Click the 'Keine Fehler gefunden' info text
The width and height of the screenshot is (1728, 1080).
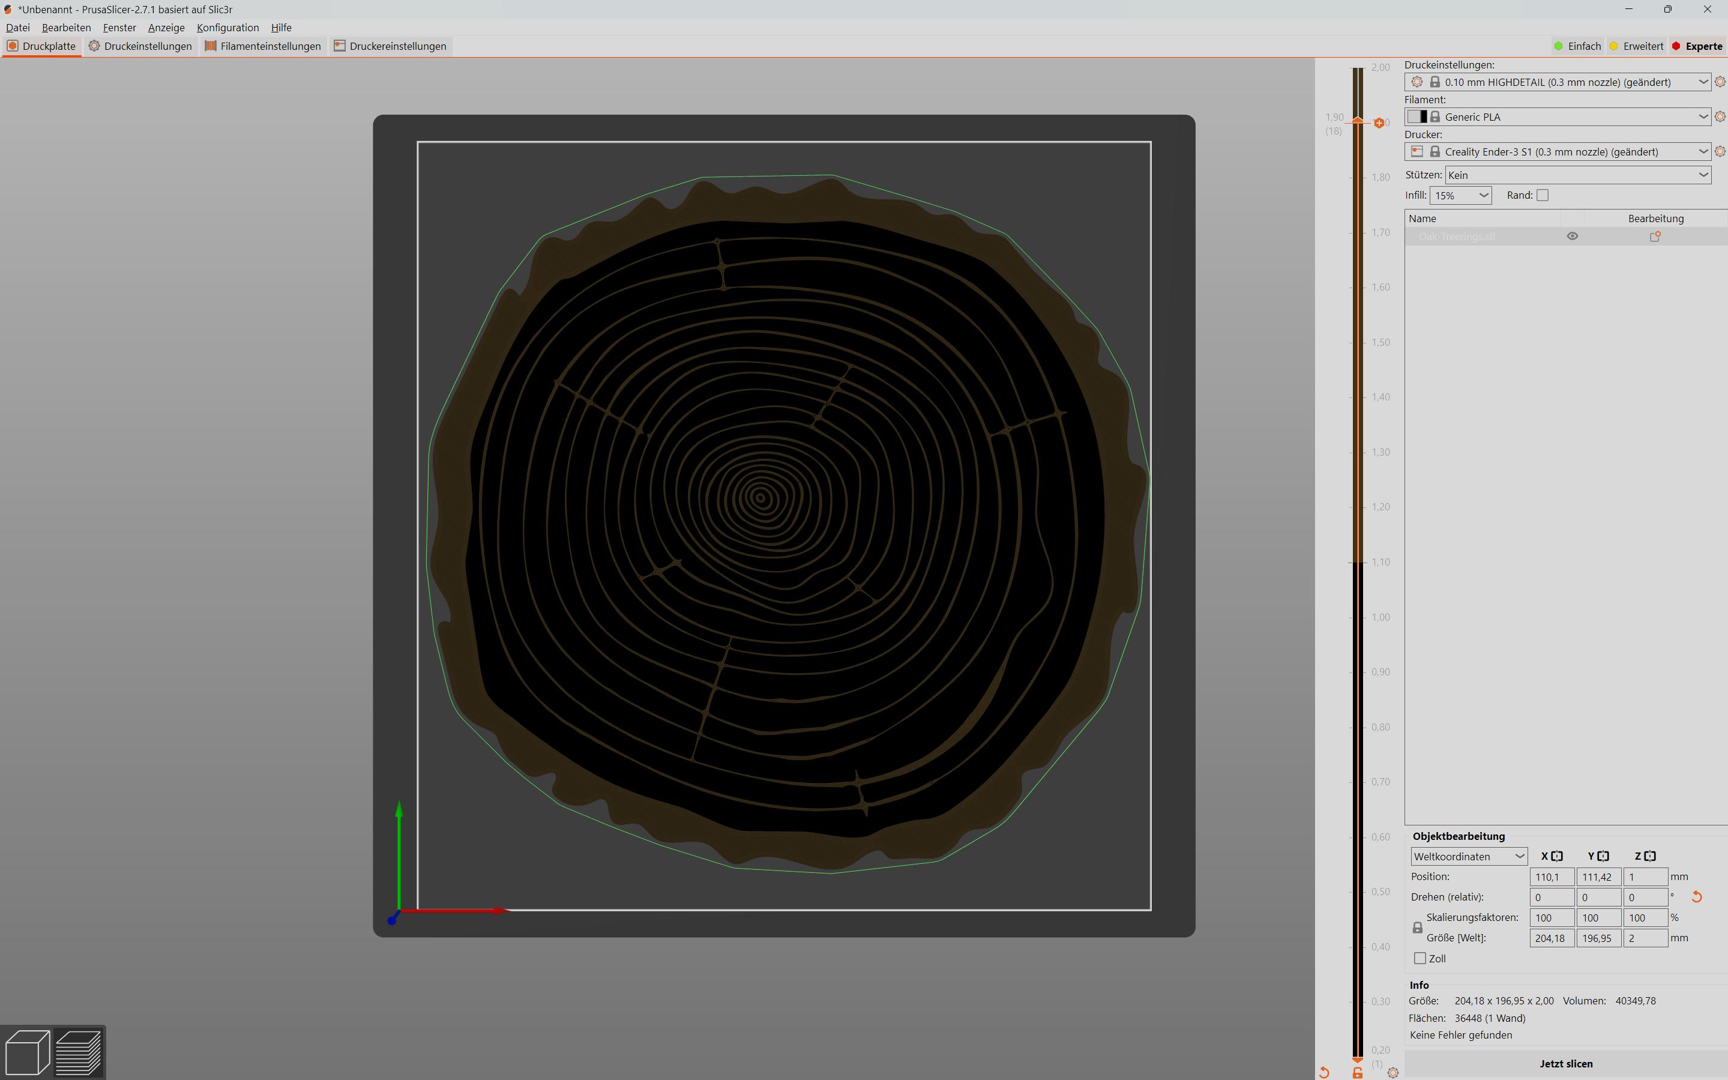tap(1461, 1035)
